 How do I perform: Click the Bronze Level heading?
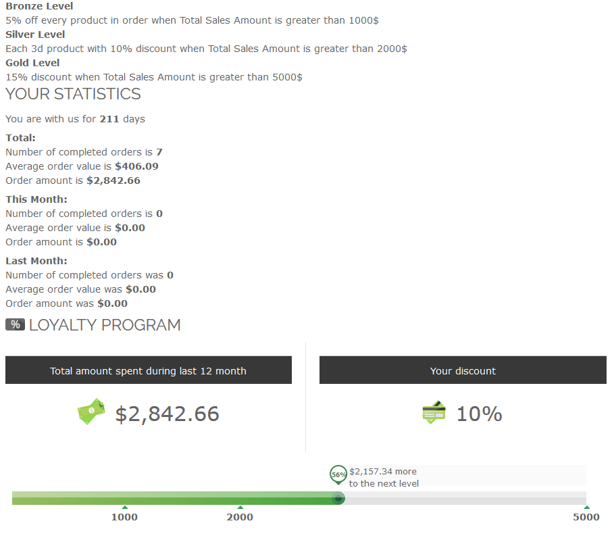click(x=39, y=6)
